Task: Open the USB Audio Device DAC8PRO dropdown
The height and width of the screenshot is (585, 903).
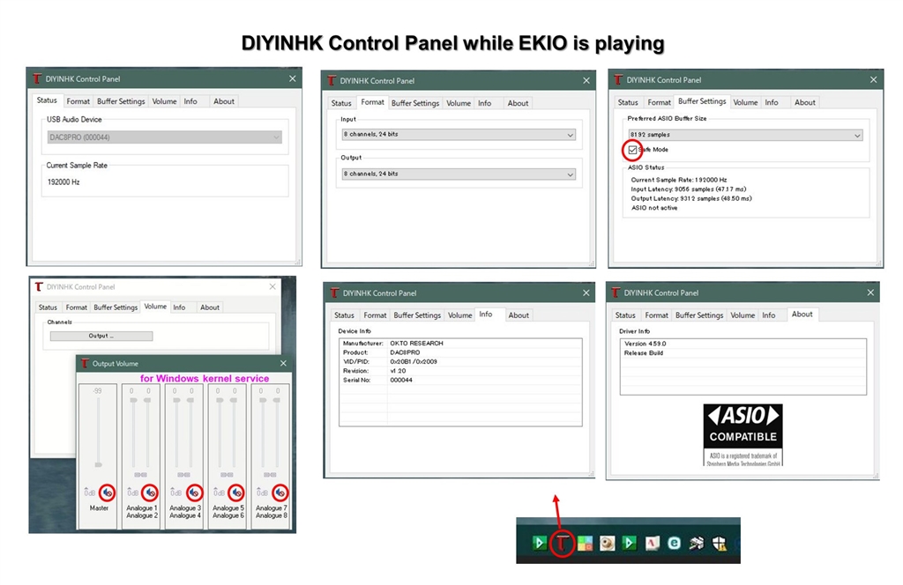Action: pyautogui.click(x=164, y=137)
